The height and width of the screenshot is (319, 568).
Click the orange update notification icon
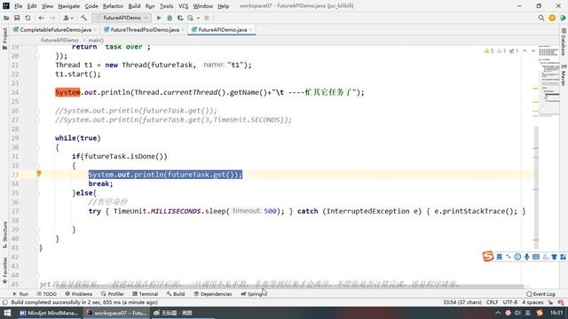pos(552,18)
